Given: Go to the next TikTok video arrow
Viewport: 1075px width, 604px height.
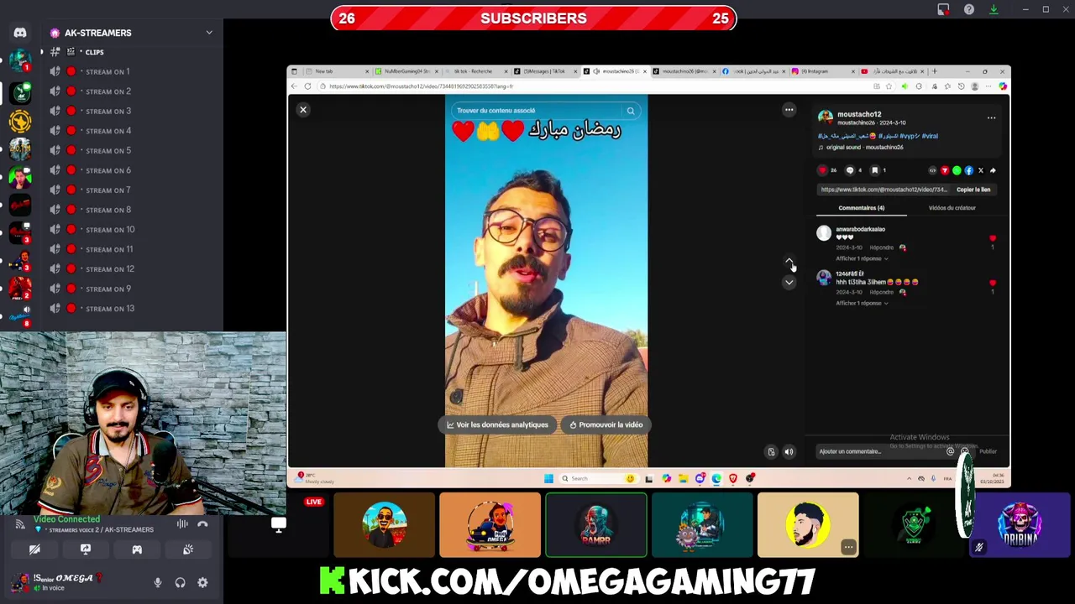Looking at the screenshot, I should click(789, 283).
